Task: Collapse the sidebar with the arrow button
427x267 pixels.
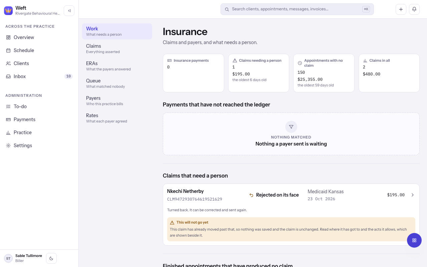Action: tap(69, 11)
